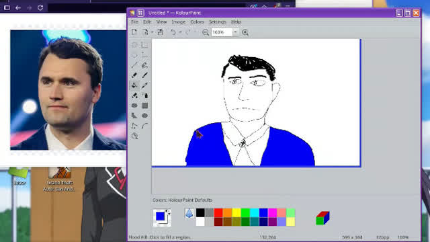
Task: Swap foreground and background colors arrow
Action: tap(169, 212)
